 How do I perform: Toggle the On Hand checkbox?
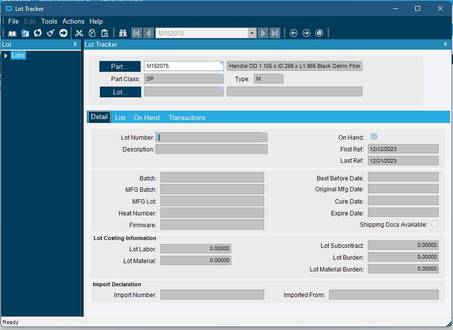374,137
